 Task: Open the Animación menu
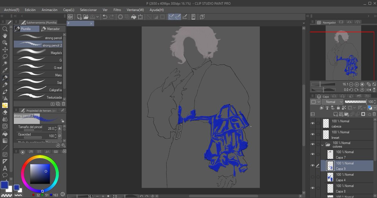(x=49, y=10)
